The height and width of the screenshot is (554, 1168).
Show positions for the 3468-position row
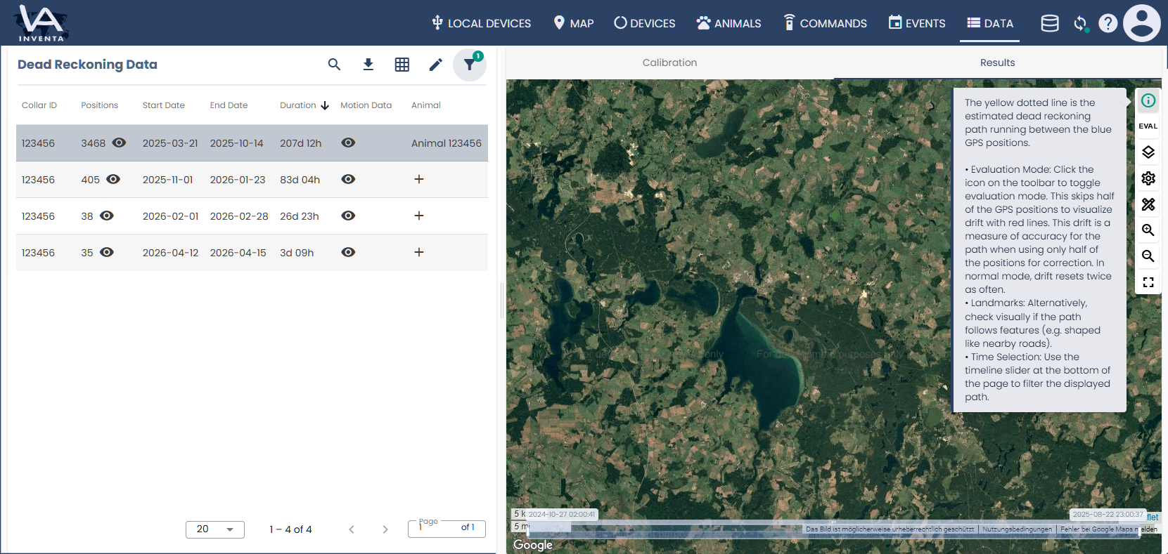[120, 143]
